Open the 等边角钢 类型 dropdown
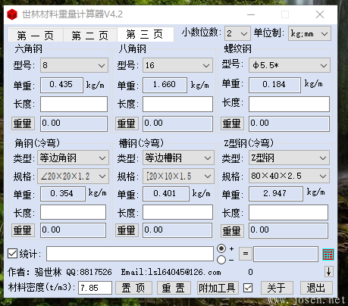This screenshot has width=348, height=306. point(73,158)
